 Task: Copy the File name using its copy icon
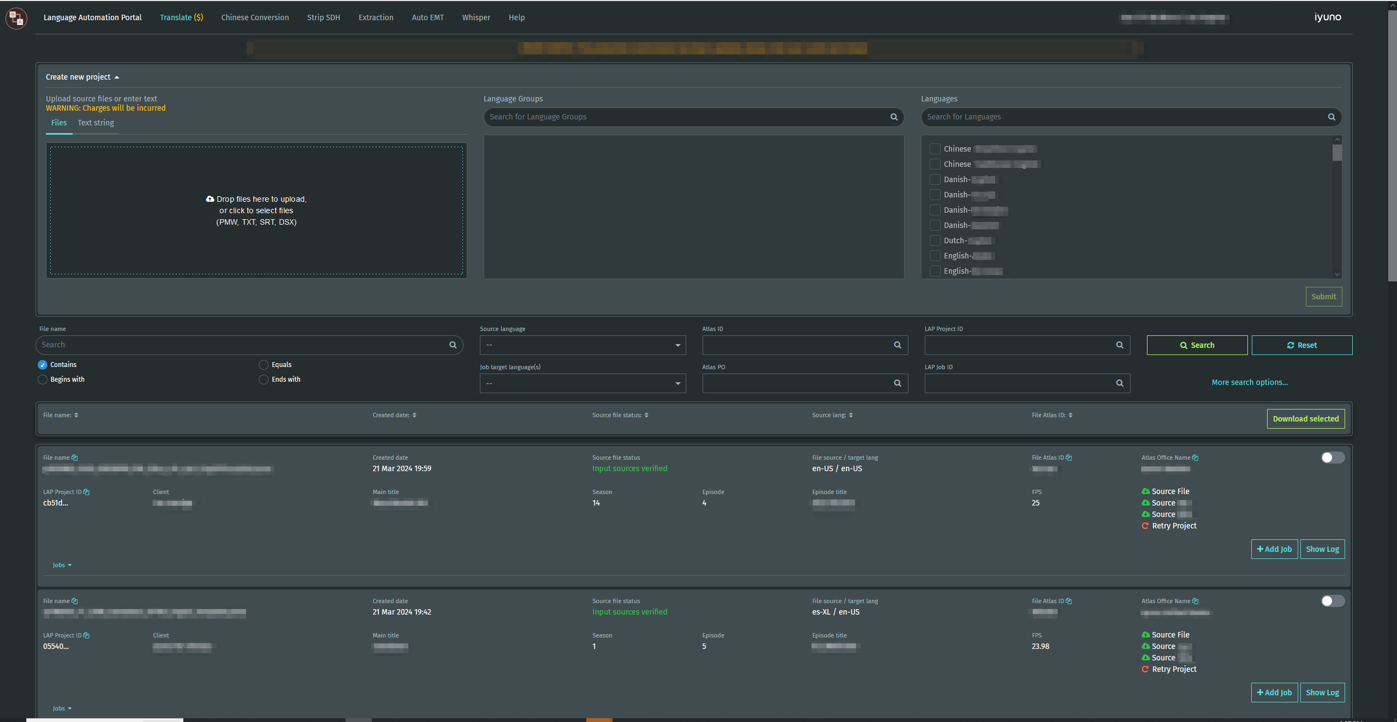[75, 457]
